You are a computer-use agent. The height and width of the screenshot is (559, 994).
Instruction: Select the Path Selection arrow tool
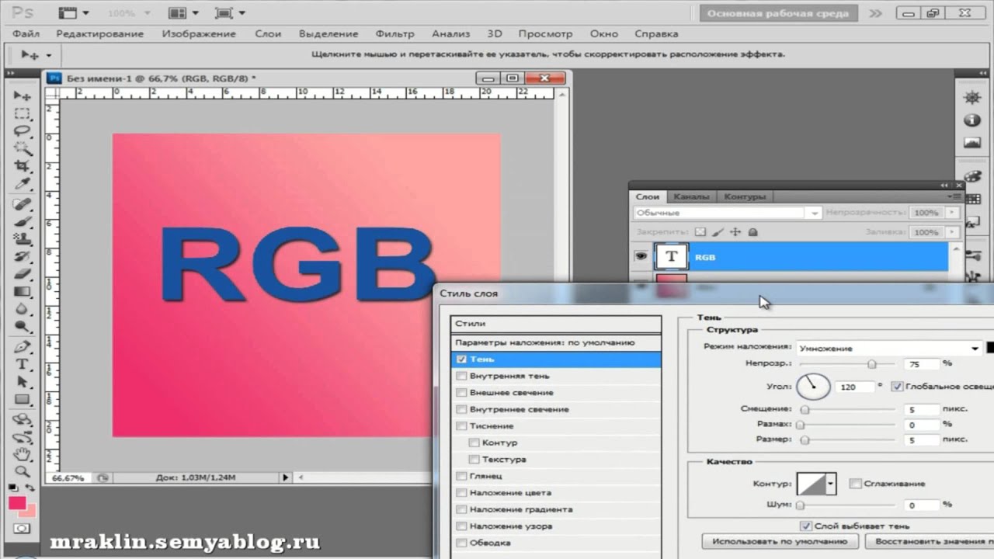(x=23, y=382)
